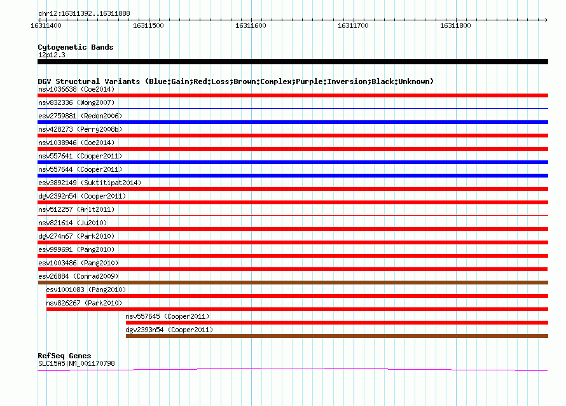Open the dgv2392n54 (Cooper2011) variant bar

[293, 202]
